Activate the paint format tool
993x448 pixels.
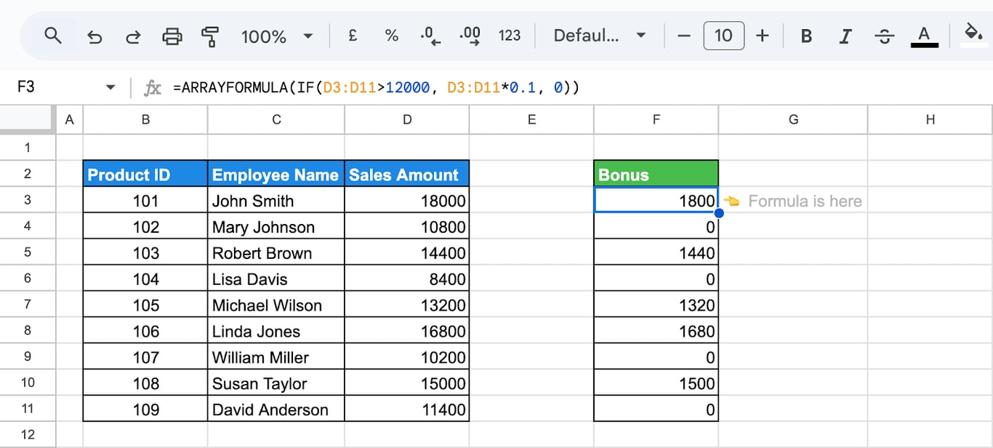[211, 36]
